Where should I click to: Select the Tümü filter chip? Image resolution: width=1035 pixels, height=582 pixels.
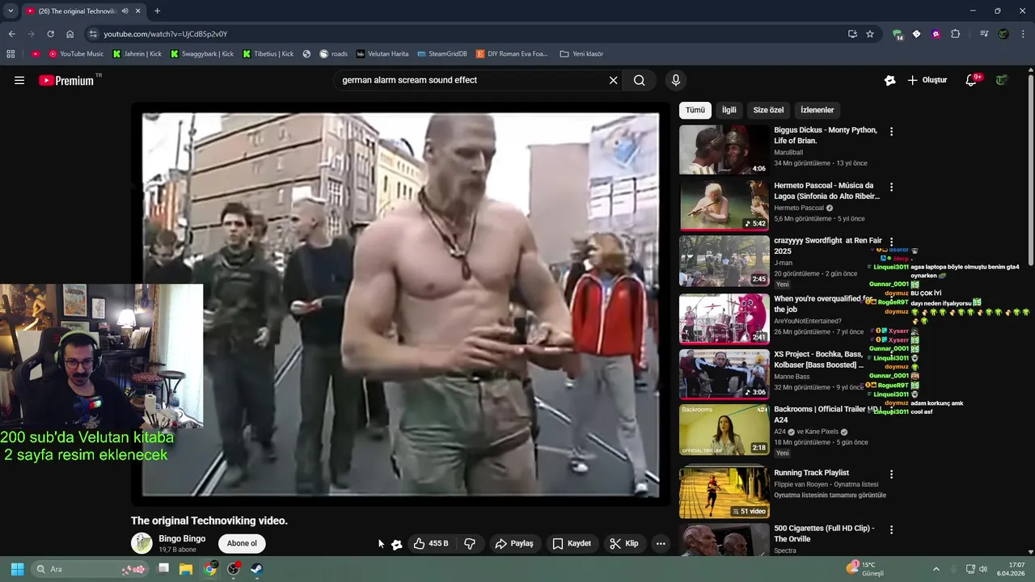pos(695,110)
